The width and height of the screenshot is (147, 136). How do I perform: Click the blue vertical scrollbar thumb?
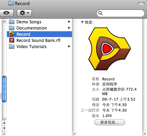tap(4, 89)
